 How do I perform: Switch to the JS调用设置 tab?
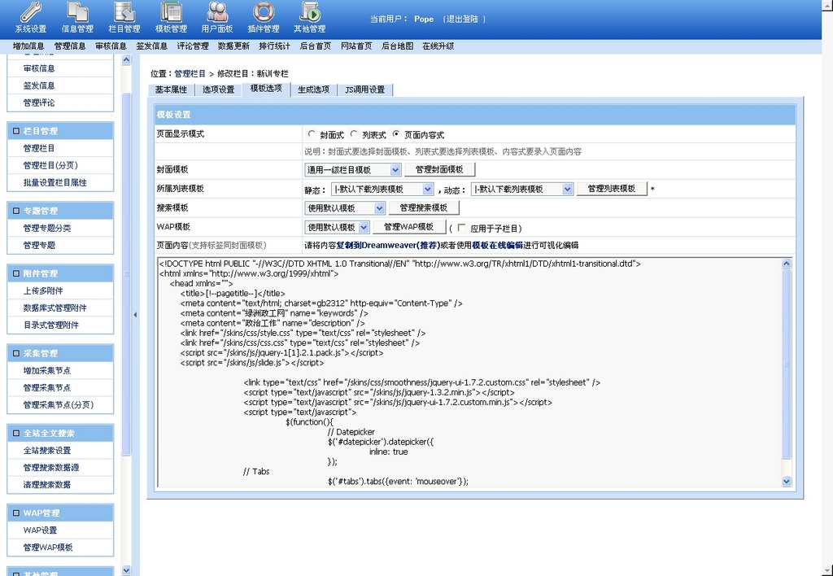365,89
